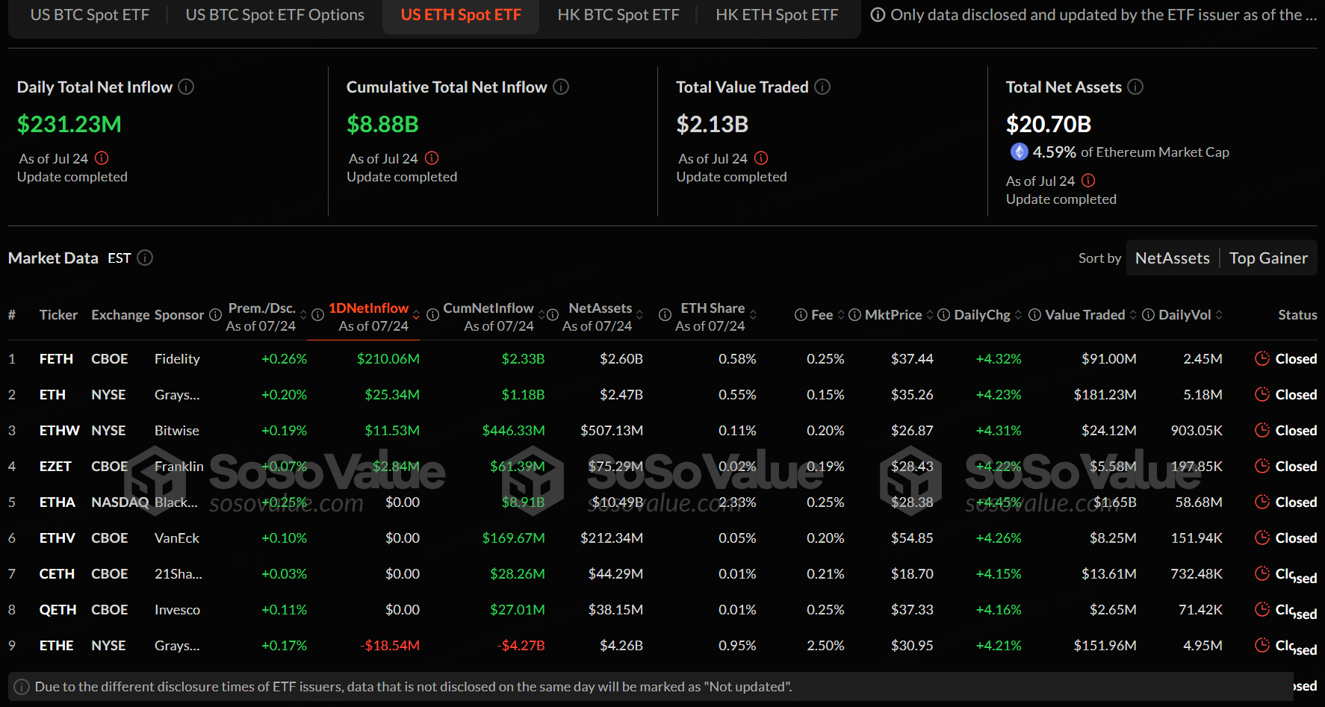Open info icon for Daily Total Net Inflow
Image resolution: width=1325 pixels, height=707 pixels.
point(187,87)
